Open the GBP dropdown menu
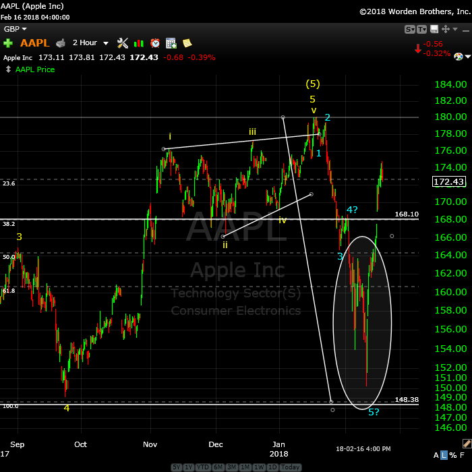 point(15,29)
